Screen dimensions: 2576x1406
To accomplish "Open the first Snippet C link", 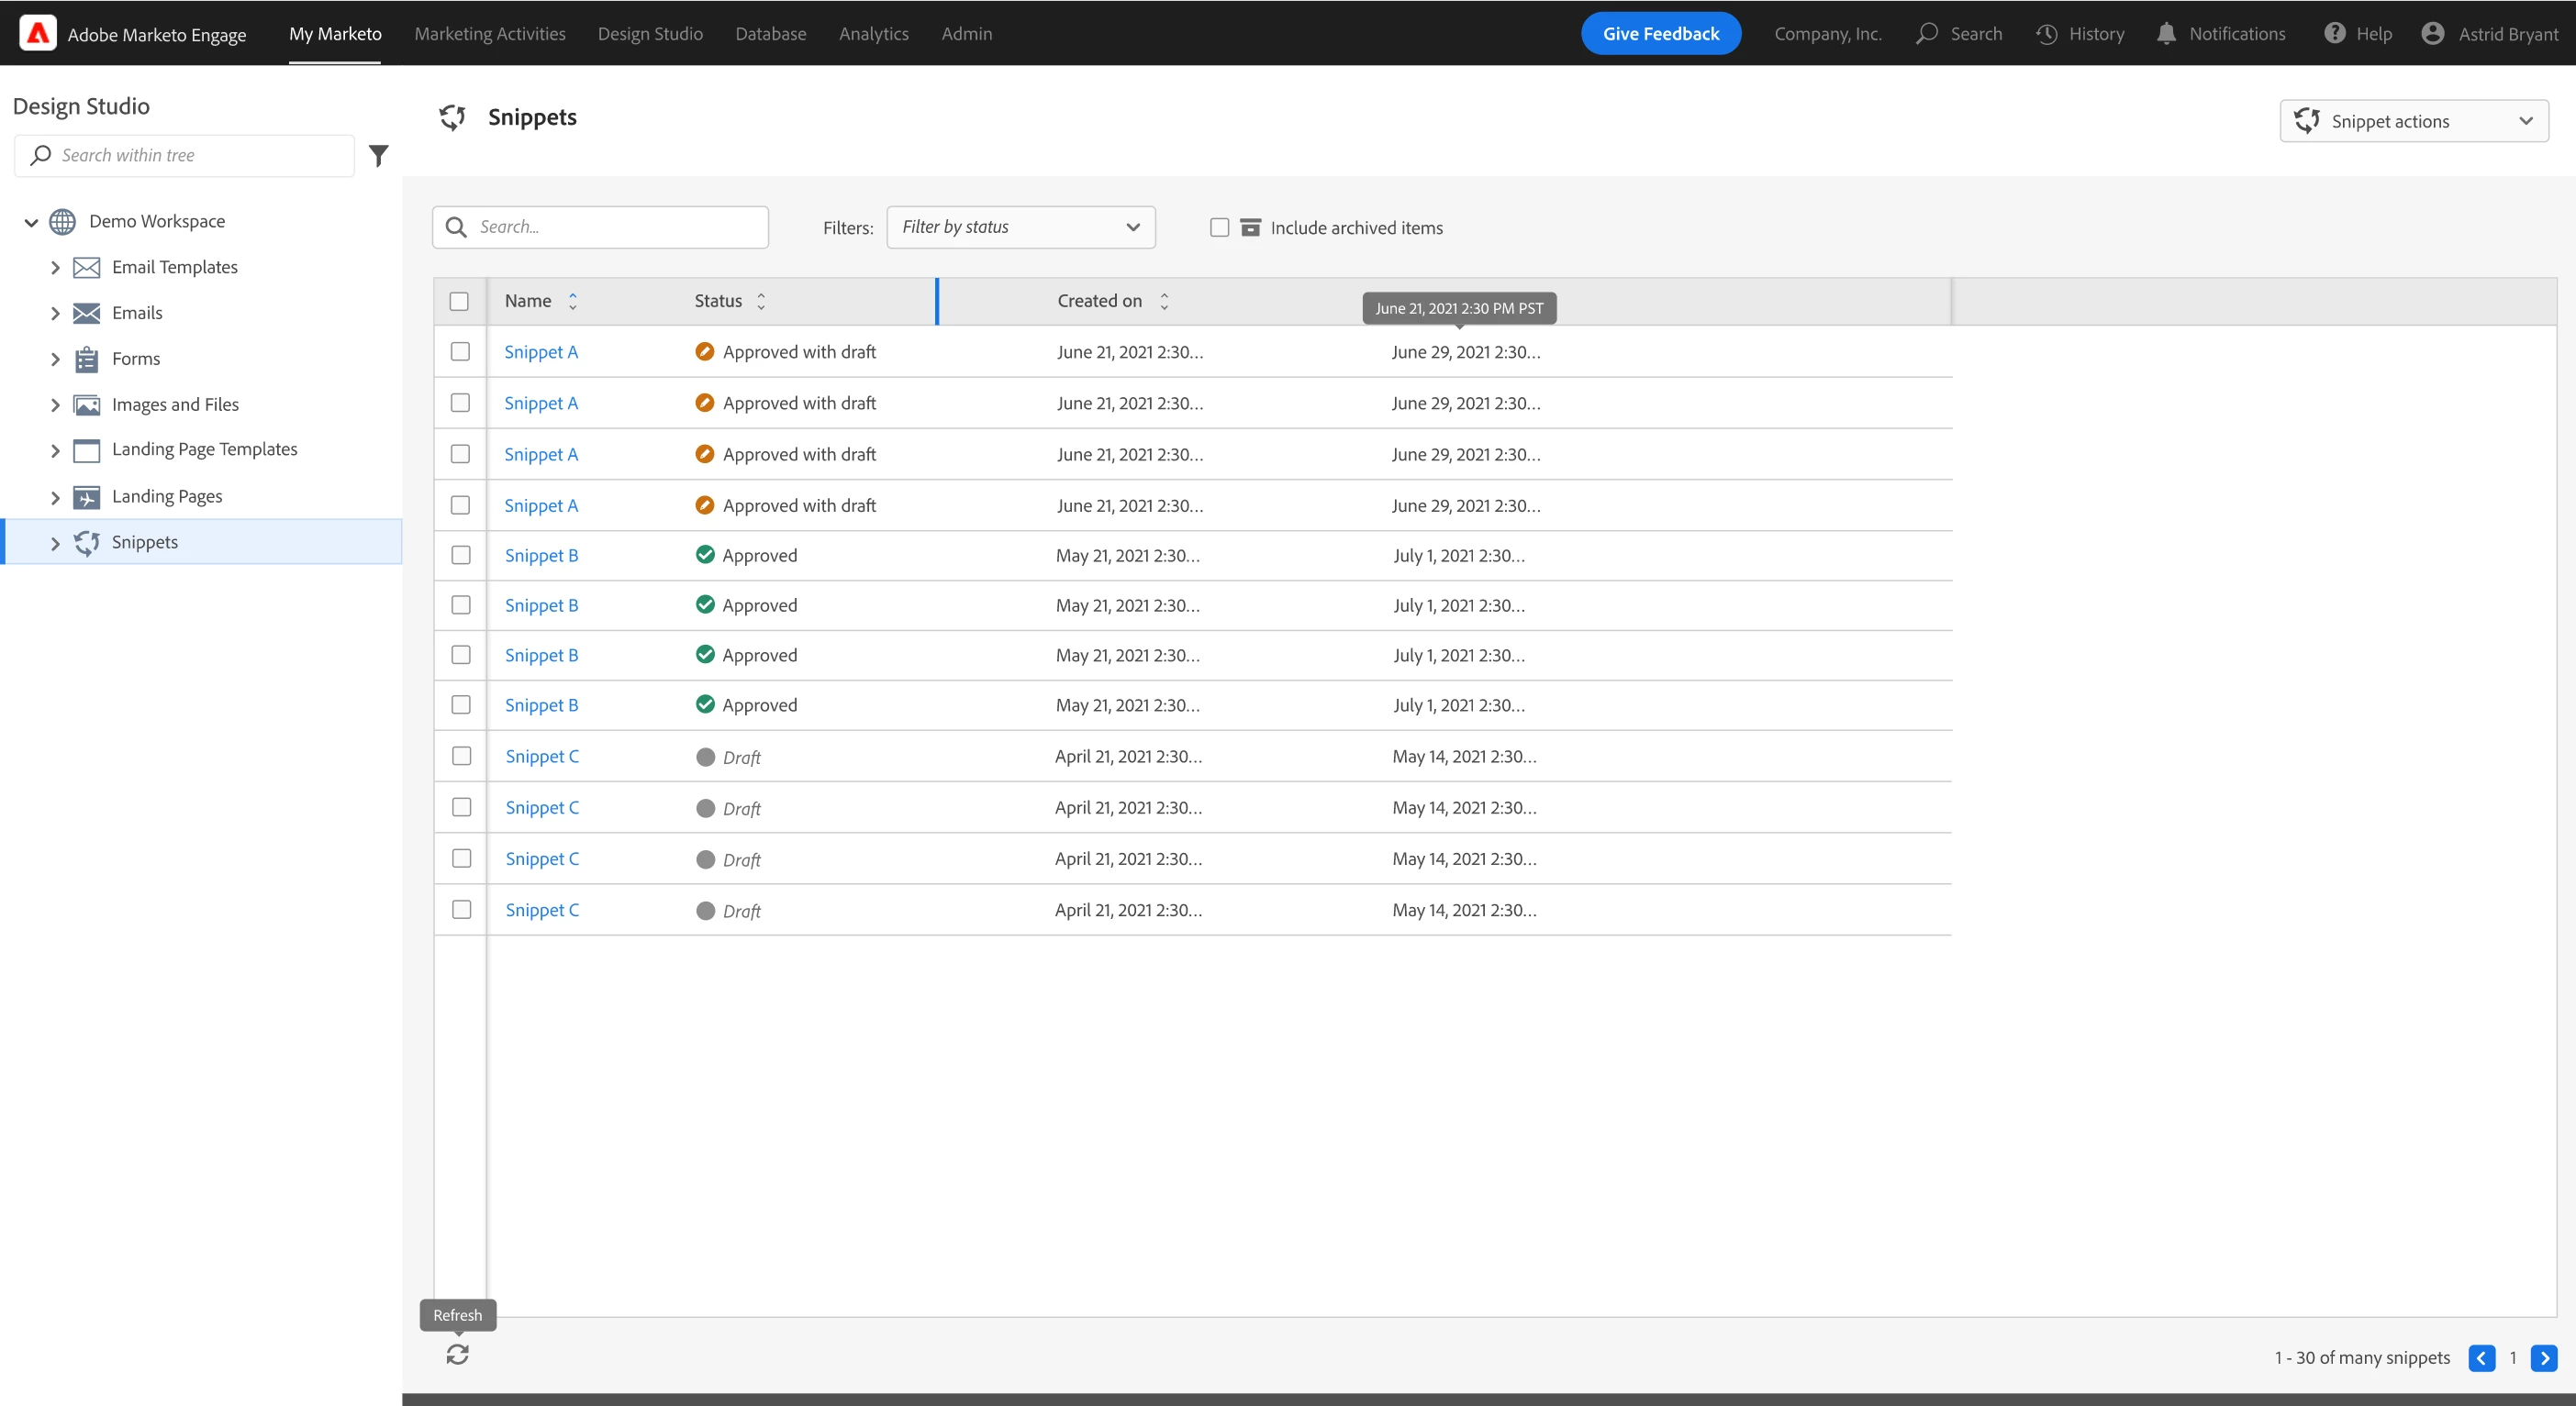I will click(541, 757).
